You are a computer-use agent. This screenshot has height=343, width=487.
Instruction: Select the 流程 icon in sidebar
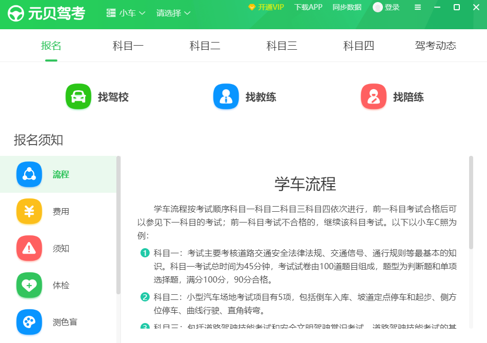click(x=29, y=174)
